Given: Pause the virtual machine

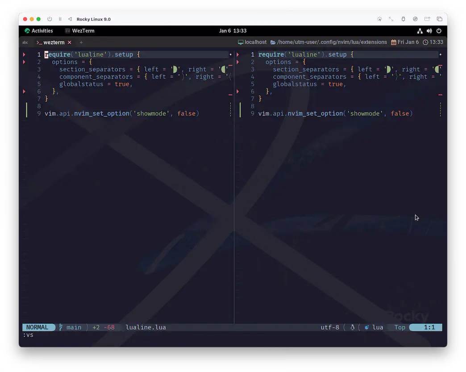Looking at the screenshot, I should tap(60, 19).
